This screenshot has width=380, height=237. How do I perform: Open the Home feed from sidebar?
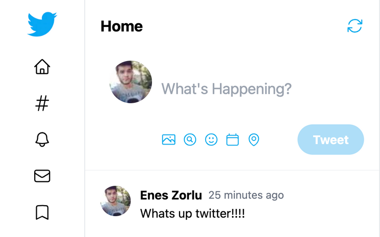tap(42, 66)
